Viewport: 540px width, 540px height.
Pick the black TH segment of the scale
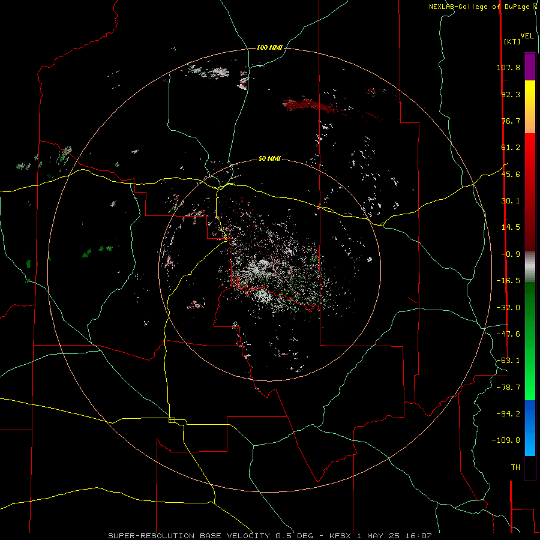coord(530,468)
